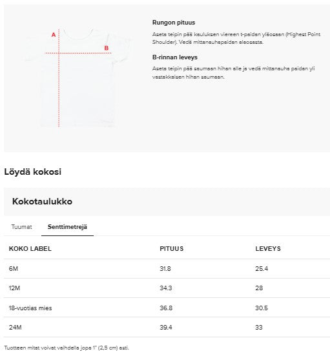Click the B-rinnan leveys heading
This screenshot has width=330, height=356.
tap(175, 57)
